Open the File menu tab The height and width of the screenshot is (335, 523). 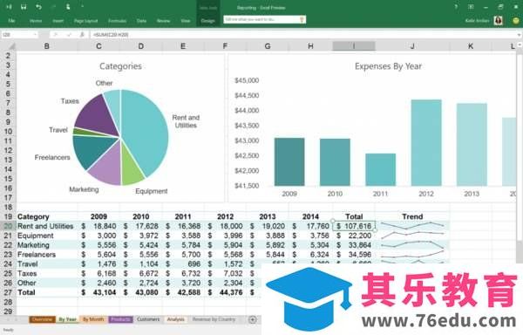click(11, 21)
